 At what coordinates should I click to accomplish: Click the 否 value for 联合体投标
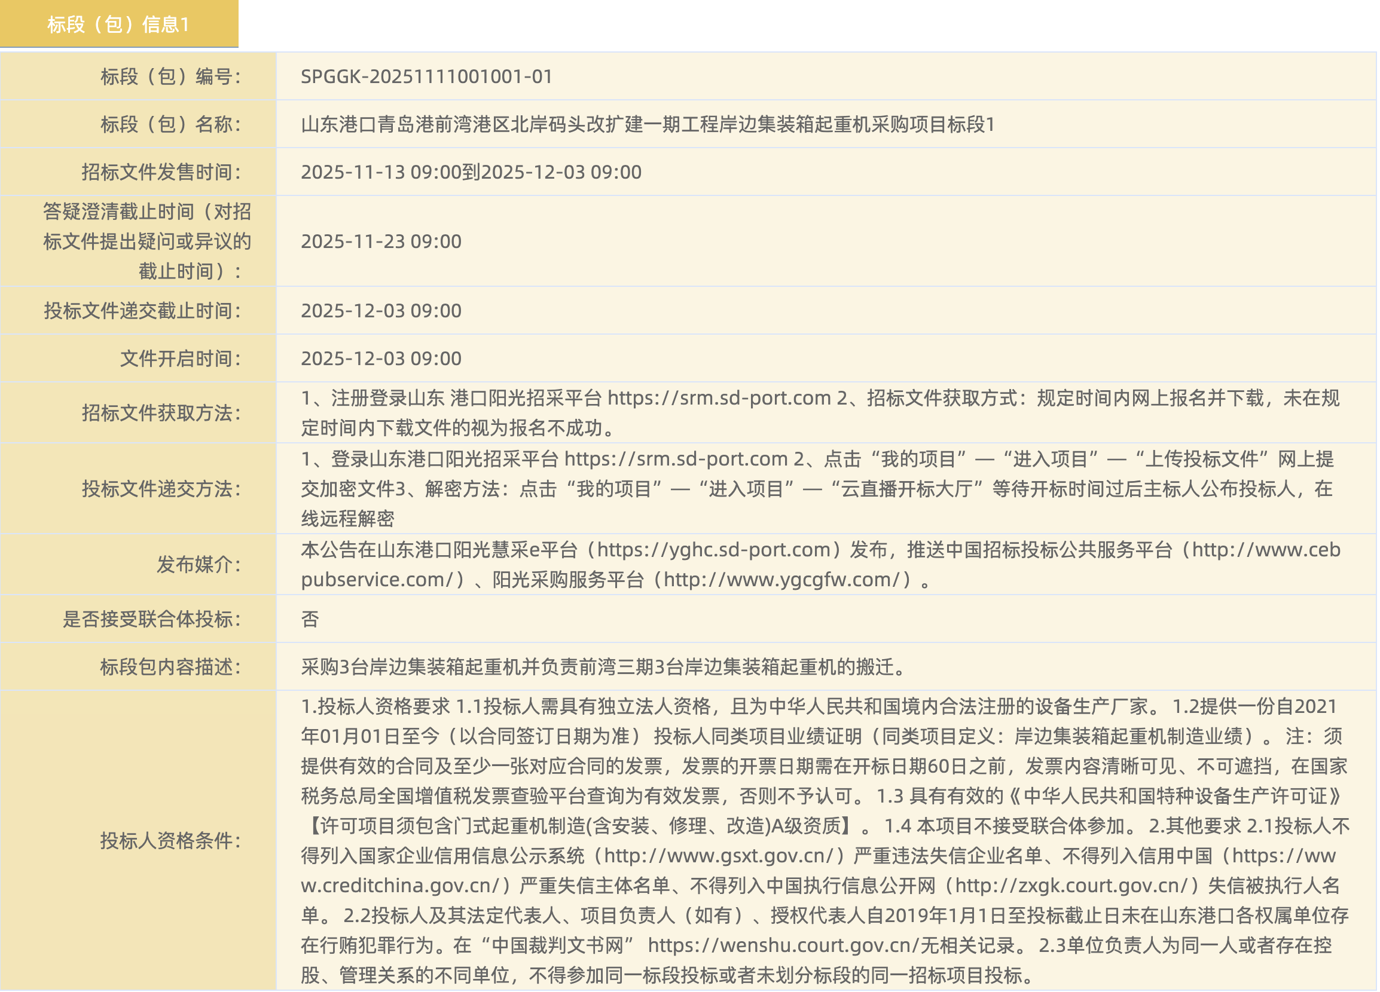coord(310,620)
